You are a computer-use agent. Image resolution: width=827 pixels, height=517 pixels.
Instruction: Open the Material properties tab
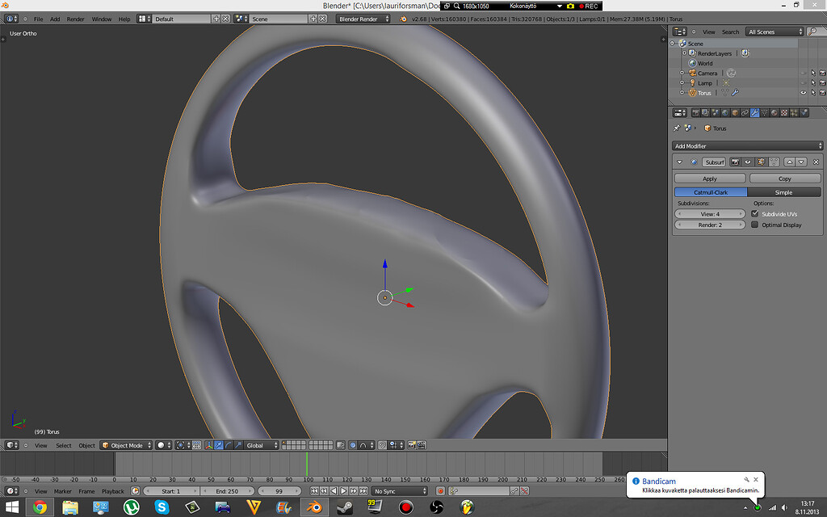coord(775,112)
